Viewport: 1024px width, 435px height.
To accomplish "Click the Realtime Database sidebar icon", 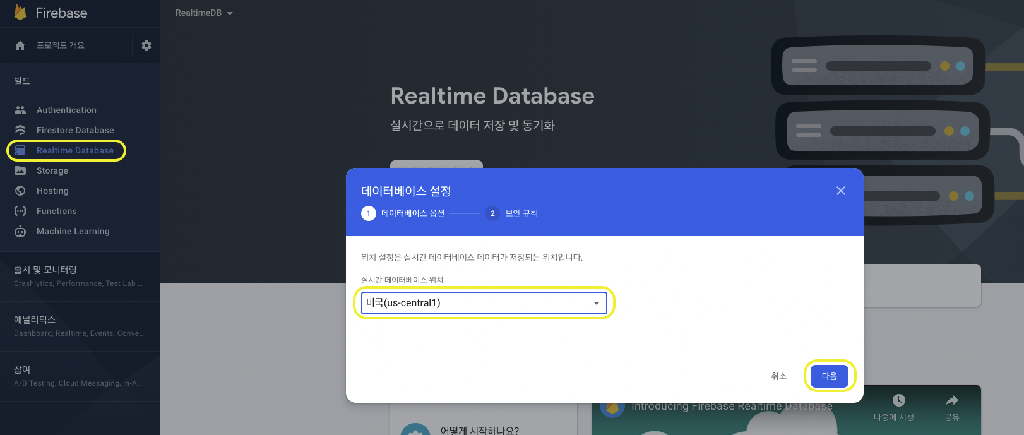I will (20, 150).
